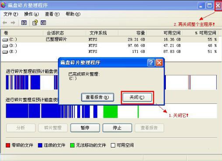
Task: Open the help properties toolbar icon
Action: click(35, 23)
